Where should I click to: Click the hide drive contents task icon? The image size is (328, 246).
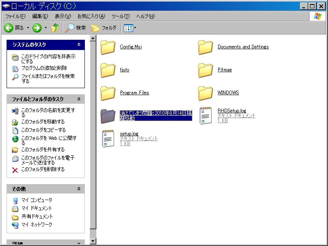click(15, 57)
